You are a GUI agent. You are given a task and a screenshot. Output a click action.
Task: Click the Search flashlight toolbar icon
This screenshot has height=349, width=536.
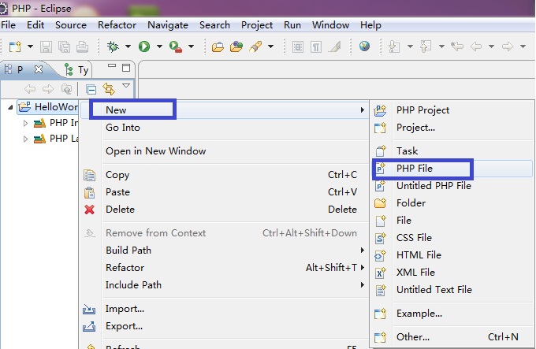pyautogui.click(x=255, y=46)
